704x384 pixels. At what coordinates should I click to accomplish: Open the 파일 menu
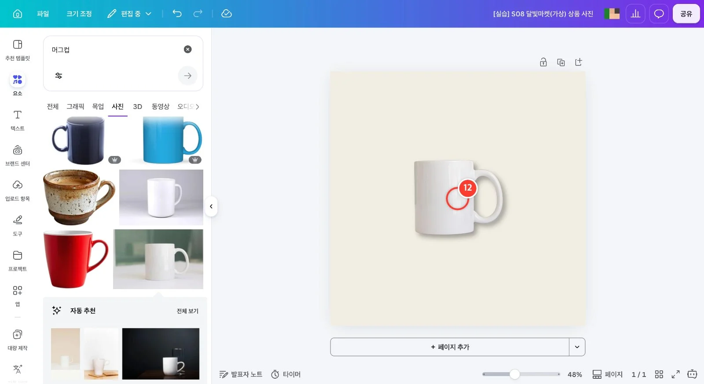43,14
